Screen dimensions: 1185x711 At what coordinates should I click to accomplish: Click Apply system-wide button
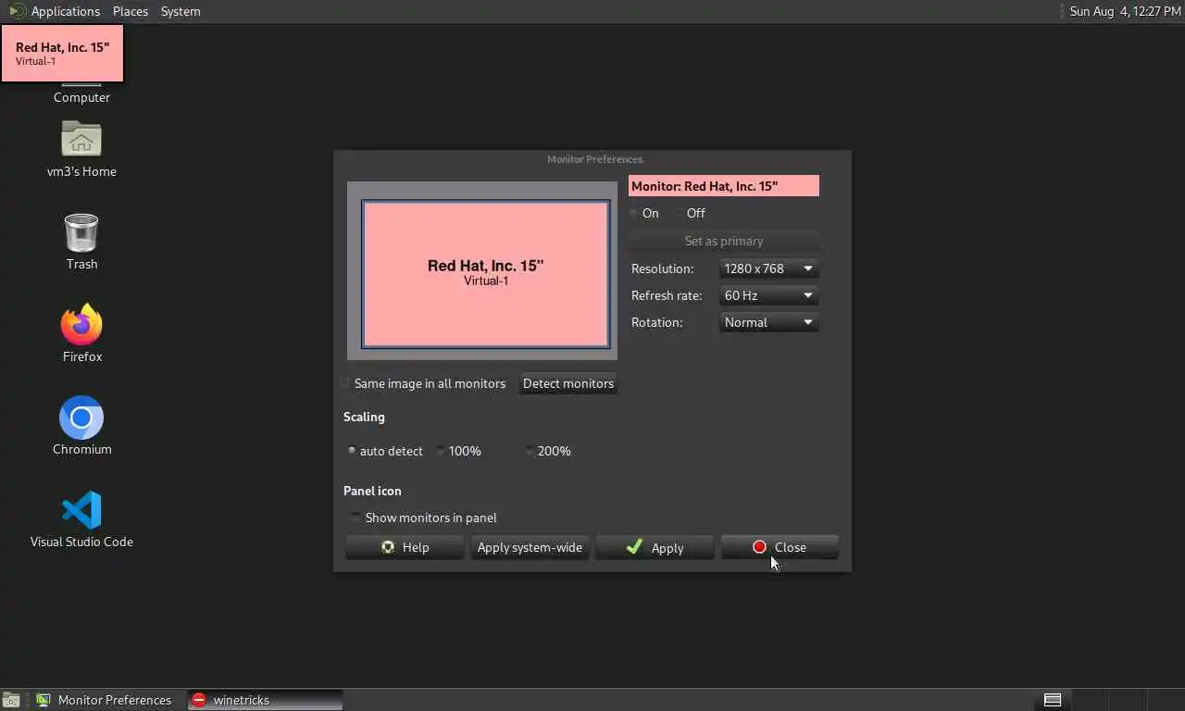pos(530,547)
